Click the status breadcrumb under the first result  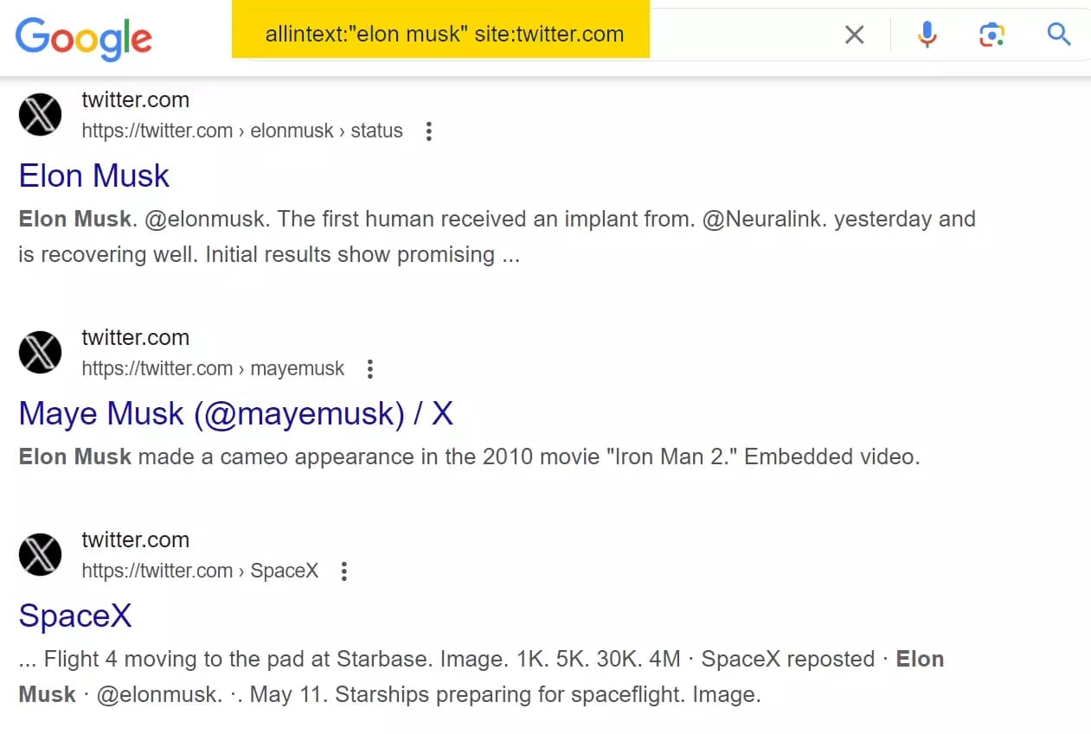click(377, 131)
